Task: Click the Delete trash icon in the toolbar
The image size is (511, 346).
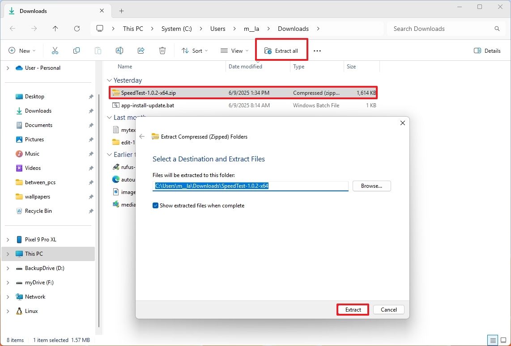Action: click(162, 51)
